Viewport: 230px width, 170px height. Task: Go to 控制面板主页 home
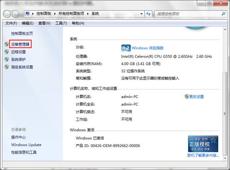coord(22,33)
